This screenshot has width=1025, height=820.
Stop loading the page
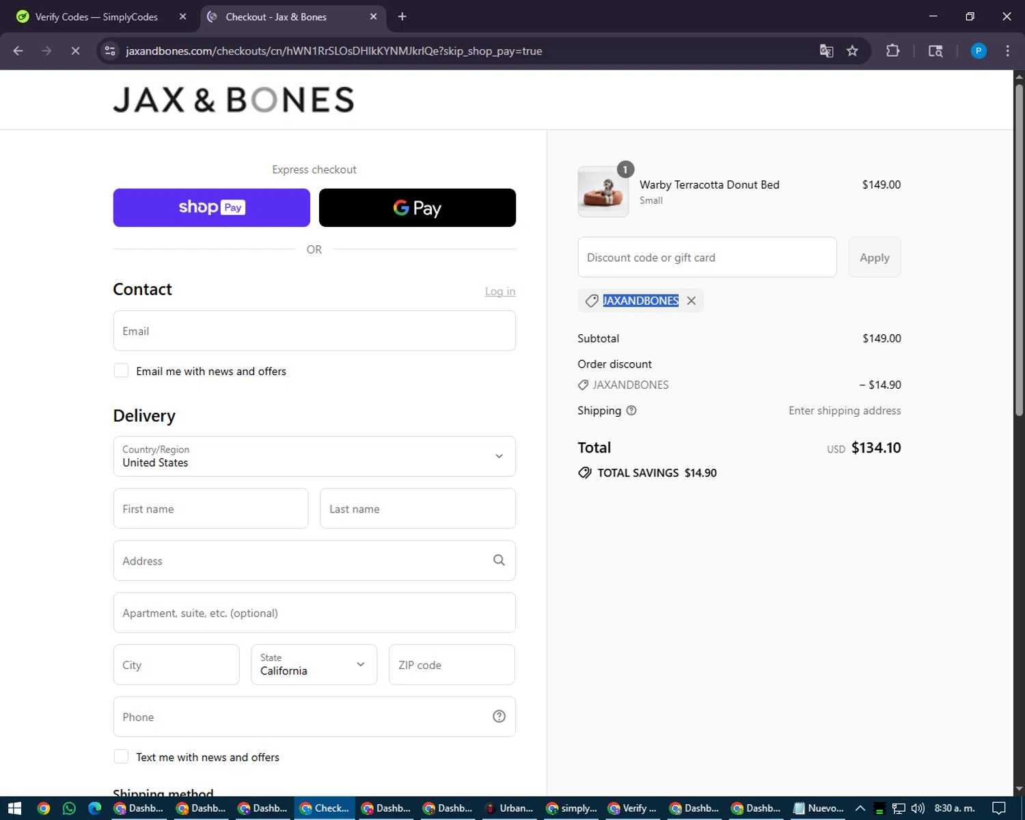coord(75,51)
